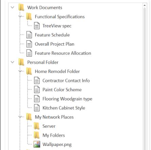Viewport: 151px width, 150px height.
Task: Click the Server folder icon
Action: [37, 126]
